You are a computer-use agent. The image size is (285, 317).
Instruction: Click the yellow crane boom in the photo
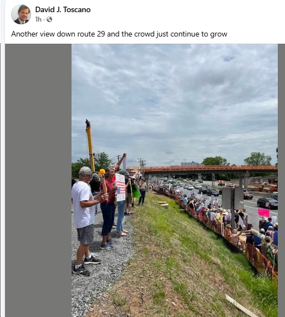pyautogui.click(x=90, y=145)
